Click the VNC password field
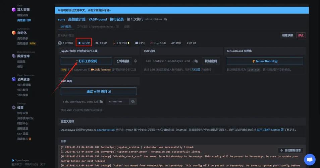320x168 pixels. pos(118,101)
